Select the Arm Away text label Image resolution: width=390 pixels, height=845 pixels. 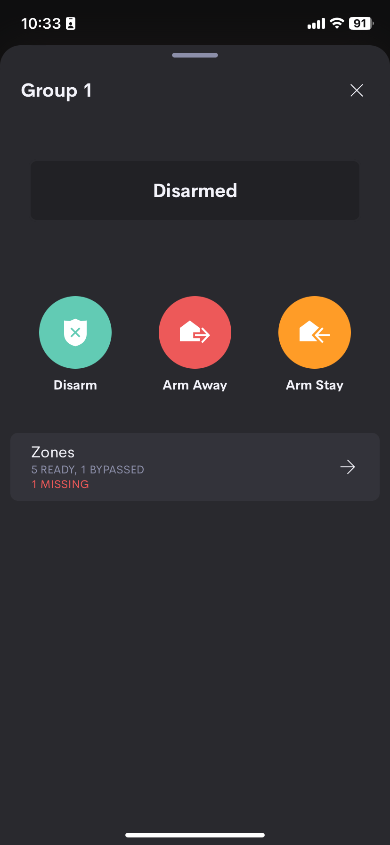coord(195,385)
